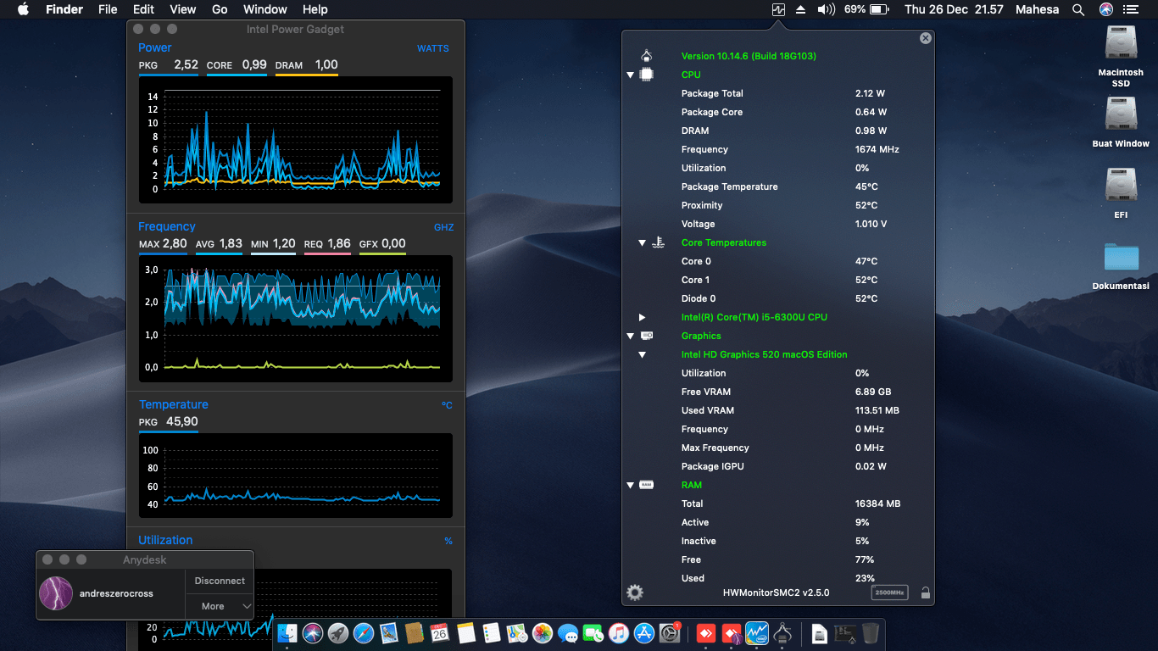
Task: Click the Mahesa user name in menu bar
Action: (1038, 9)
